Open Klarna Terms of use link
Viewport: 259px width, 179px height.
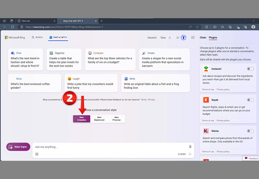pos(208,151)
